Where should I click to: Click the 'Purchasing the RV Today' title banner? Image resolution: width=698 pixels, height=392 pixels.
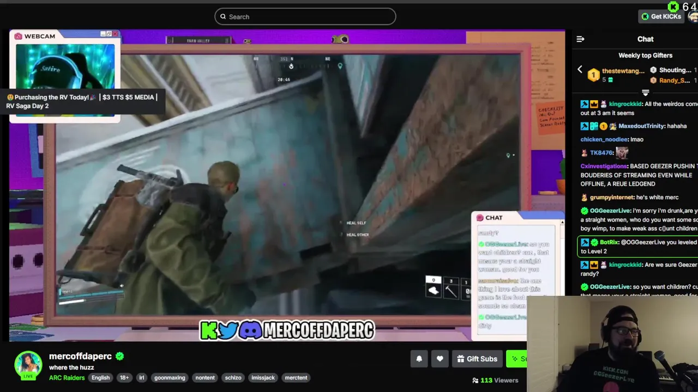coord(83,102)
